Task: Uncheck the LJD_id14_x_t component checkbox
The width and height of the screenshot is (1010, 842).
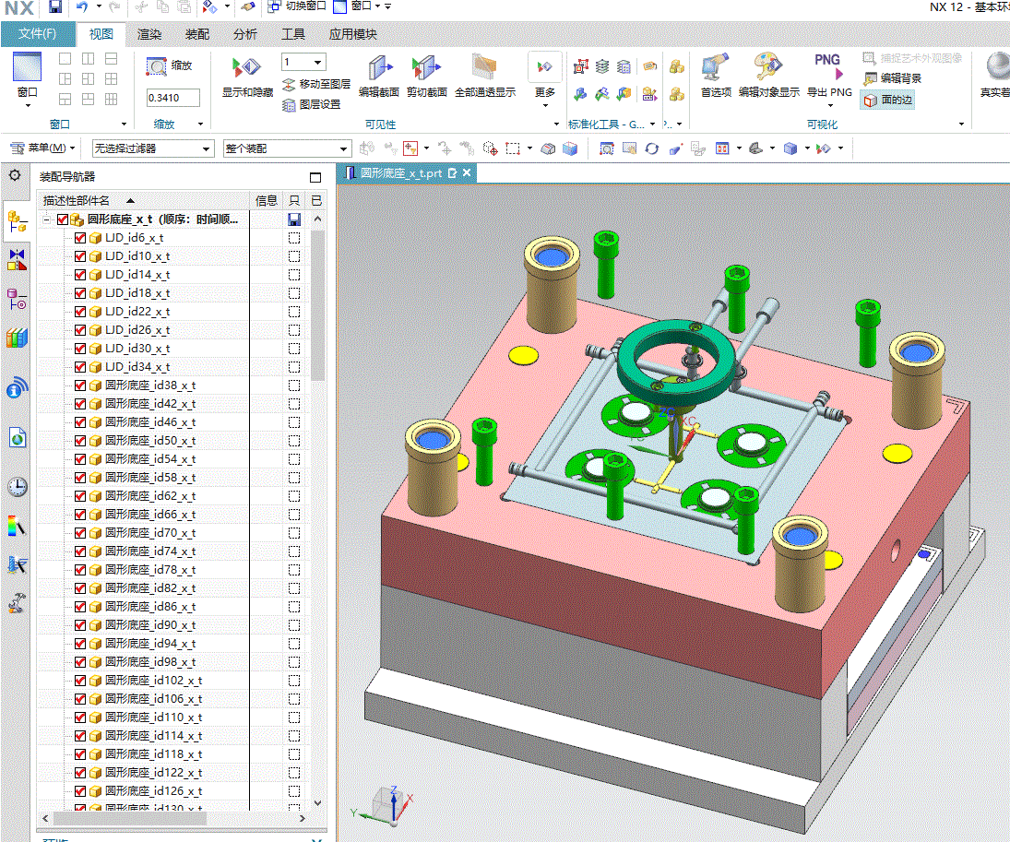Action: point(80,275)
